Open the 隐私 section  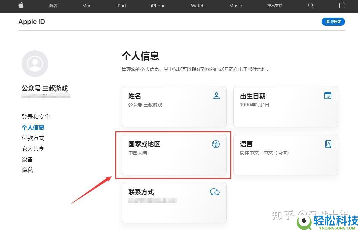click(x=27, y=170)
